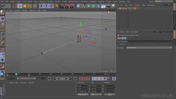Toggle Cylinder visibility dots
This screenshot has height=99, width=176.
point(131,8)
